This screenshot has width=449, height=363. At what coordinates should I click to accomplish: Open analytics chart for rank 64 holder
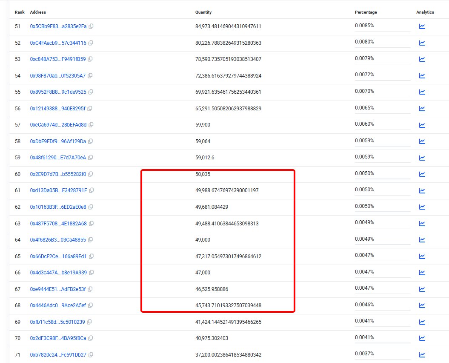point(422,240)
